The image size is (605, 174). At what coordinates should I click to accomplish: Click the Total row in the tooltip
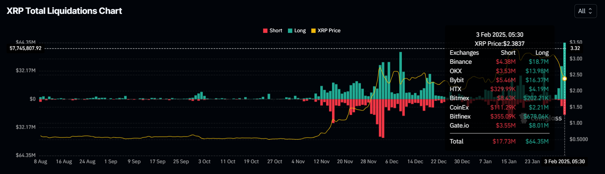click(499, 141)
